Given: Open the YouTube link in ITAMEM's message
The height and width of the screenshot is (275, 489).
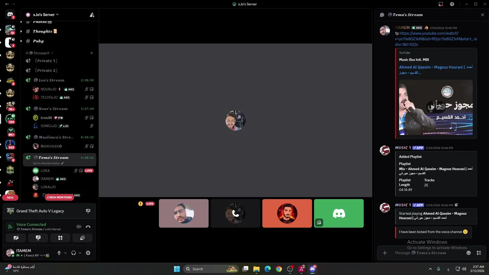Looking at the screenshot, I should pyautogui.click(x=436, y=39).
